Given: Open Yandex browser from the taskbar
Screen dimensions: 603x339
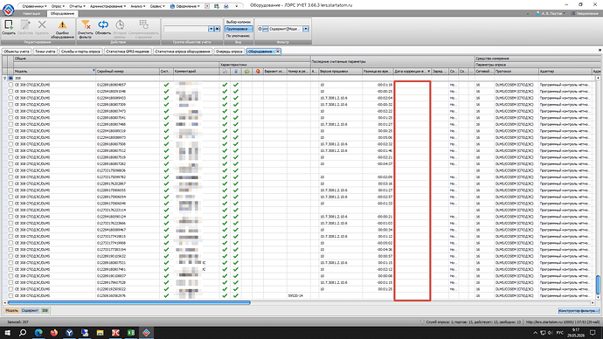Looking at the screenshot, I should click(x=69, y=333).
